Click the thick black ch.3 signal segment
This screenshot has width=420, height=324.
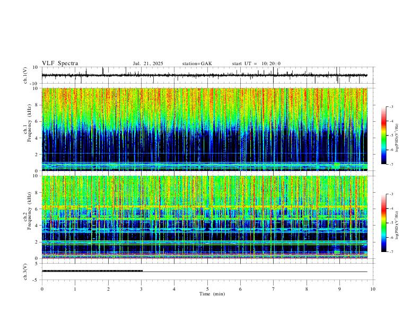click(92, 271)
